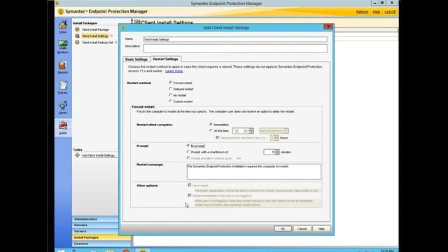
Task: Click the Add Client Install Settings plus icon
Action: 77,155
